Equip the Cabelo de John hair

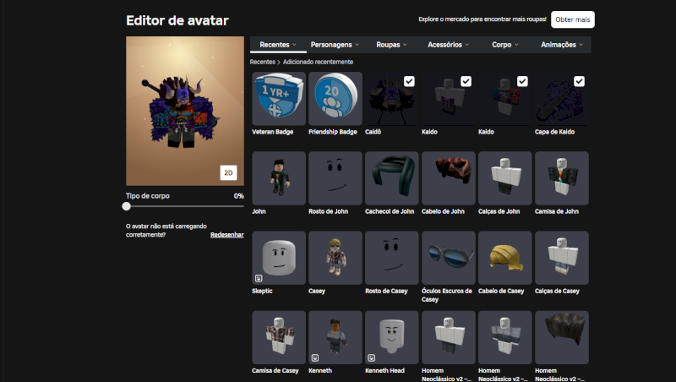coord(449,178)
